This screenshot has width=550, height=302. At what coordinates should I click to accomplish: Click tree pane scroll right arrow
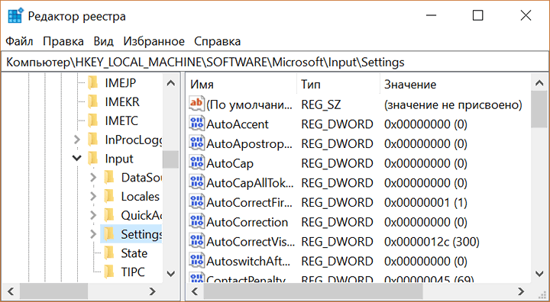click(152, 291)
